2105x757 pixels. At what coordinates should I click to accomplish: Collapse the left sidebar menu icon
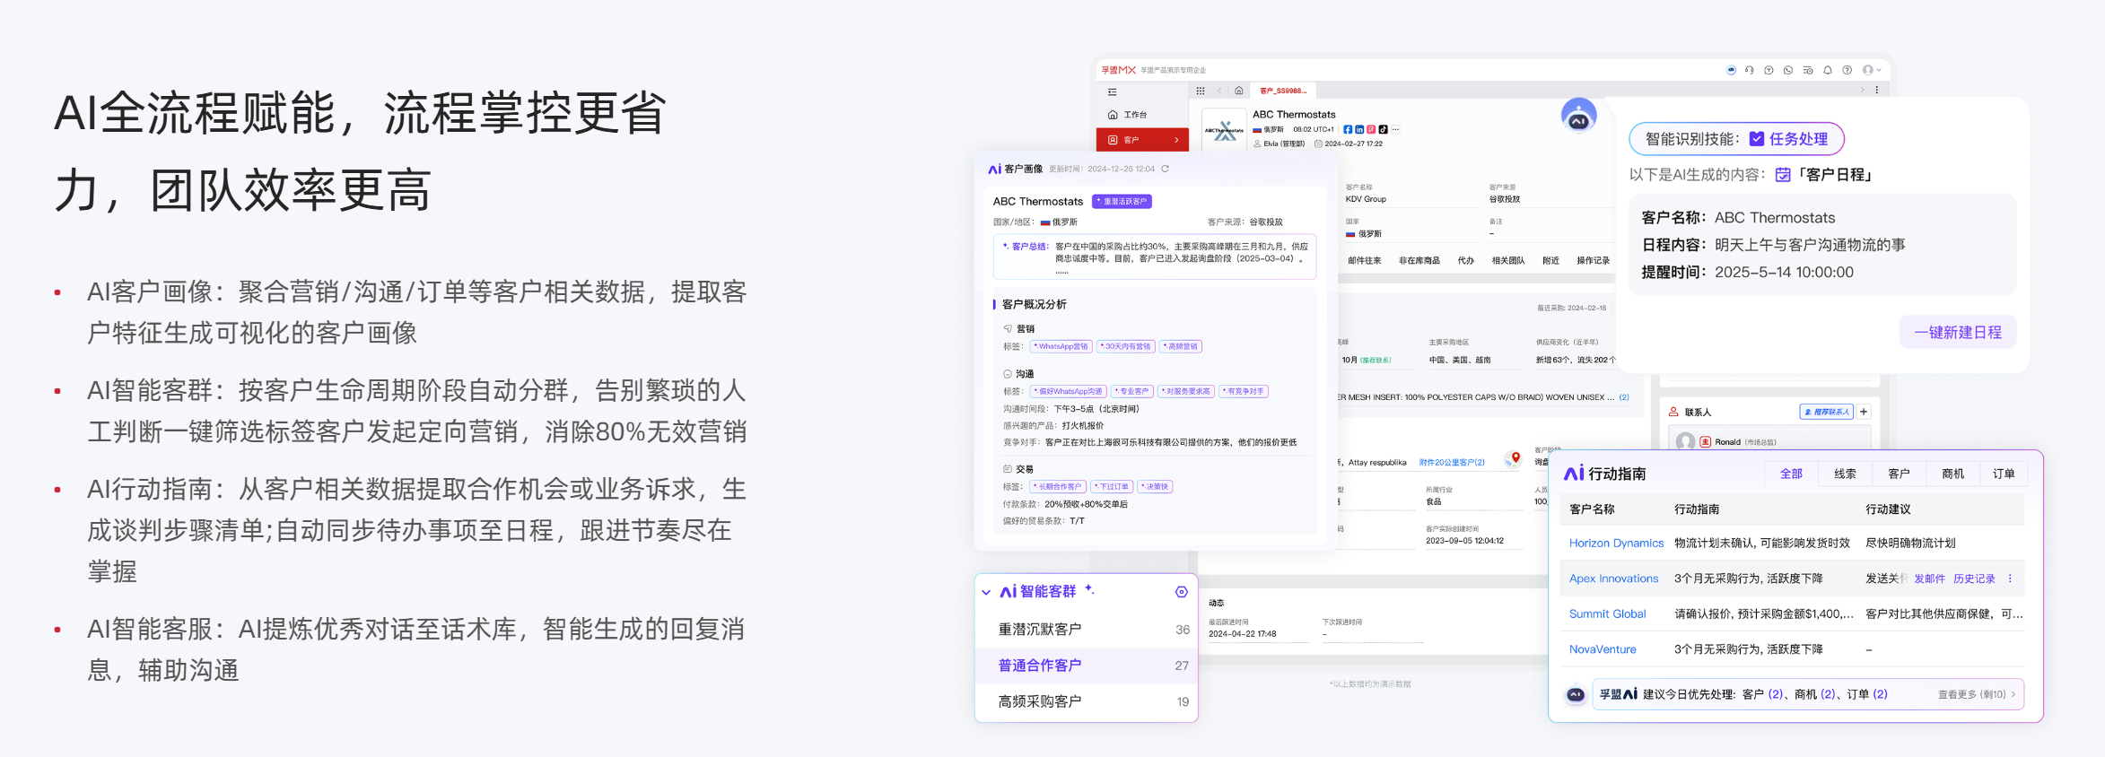1113,91
